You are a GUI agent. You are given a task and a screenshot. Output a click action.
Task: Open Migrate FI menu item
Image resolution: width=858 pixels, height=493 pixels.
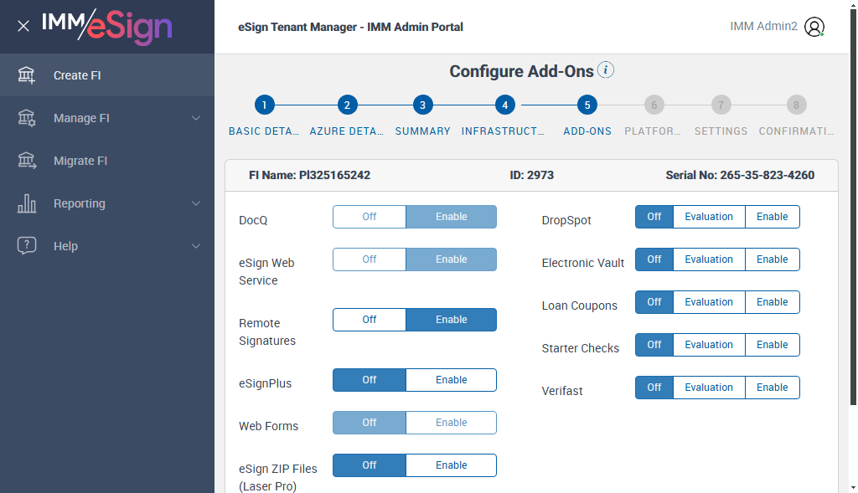click(107, 160)
